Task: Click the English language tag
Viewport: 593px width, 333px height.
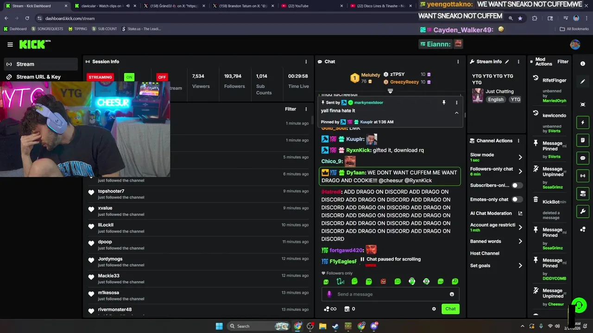Action: point(495,99)
